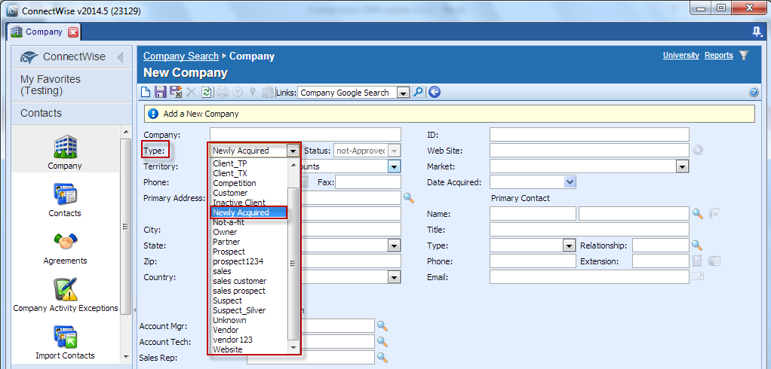Select Website in Type list
The width and height of the screenshot is (771, 369).
click(228, 350)
